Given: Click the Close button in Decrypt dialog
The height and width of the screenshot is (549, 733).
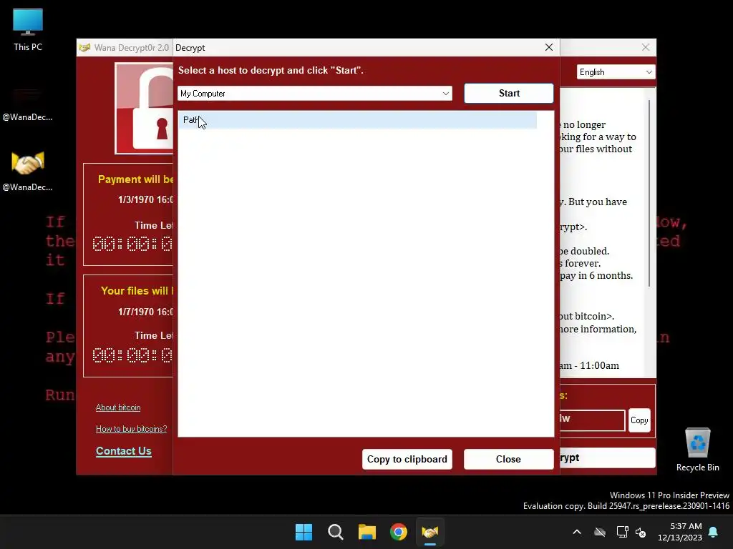Looking at the screenshot, I should tap(509, 460).
